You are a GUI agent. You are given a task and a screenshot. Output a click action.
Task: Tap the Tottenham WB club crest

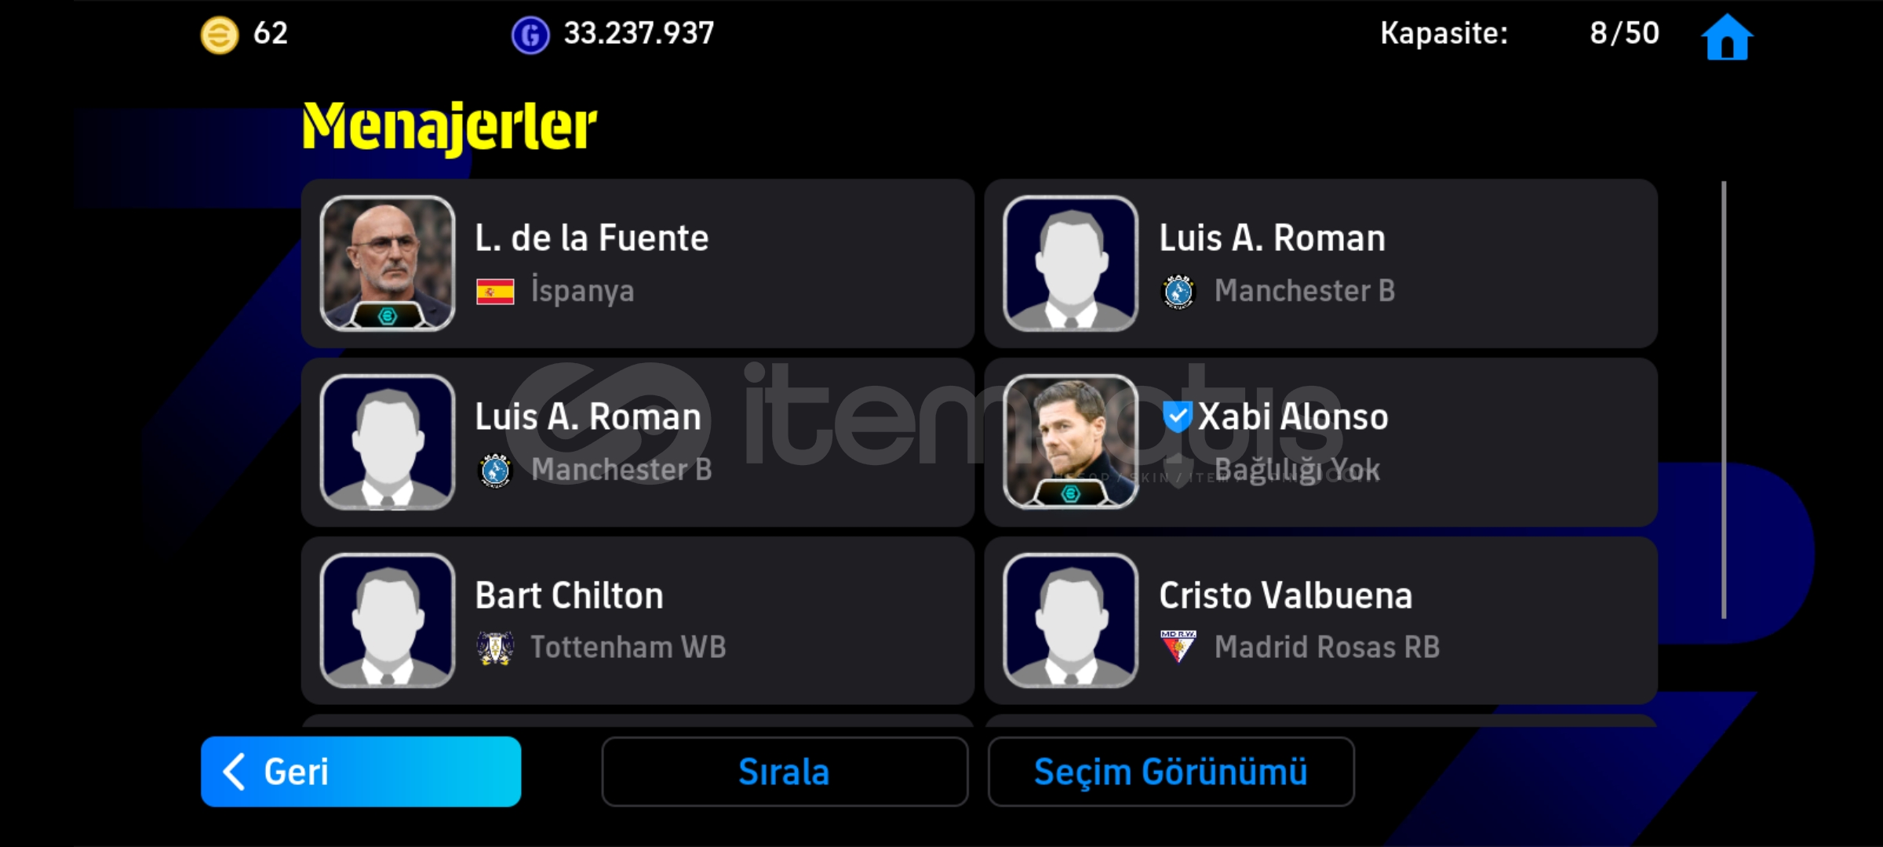click(495, 648)
